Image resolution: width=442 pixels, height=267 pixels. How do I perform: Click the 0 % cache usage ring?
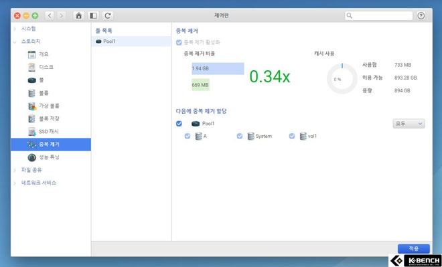pos(342,79)
